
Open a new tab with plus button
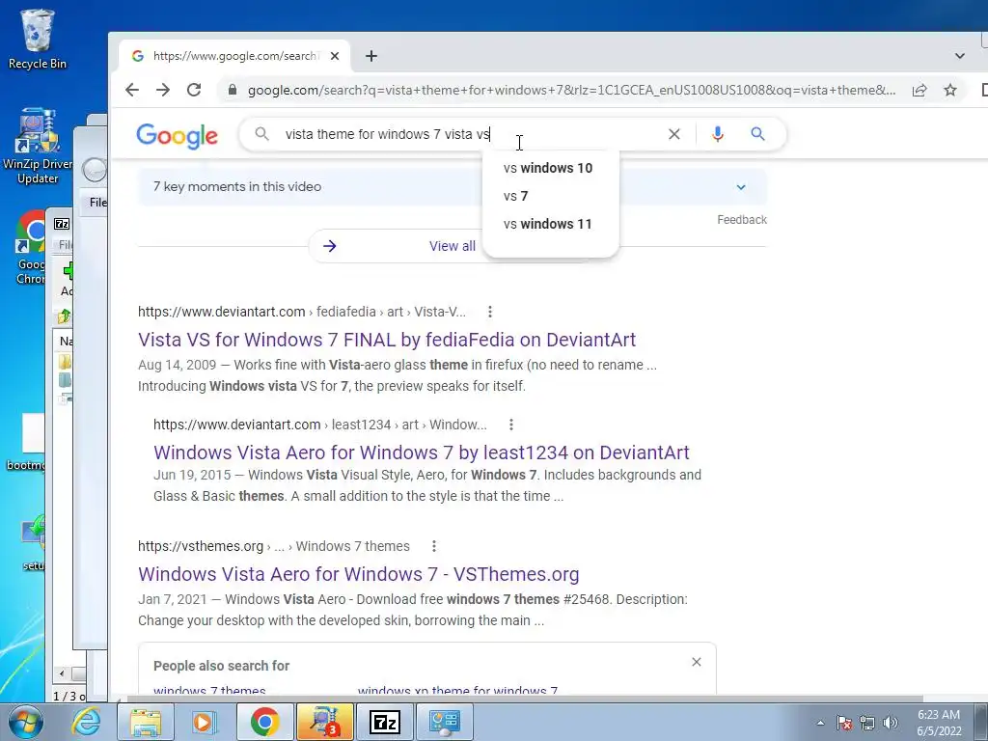[371, 56]
